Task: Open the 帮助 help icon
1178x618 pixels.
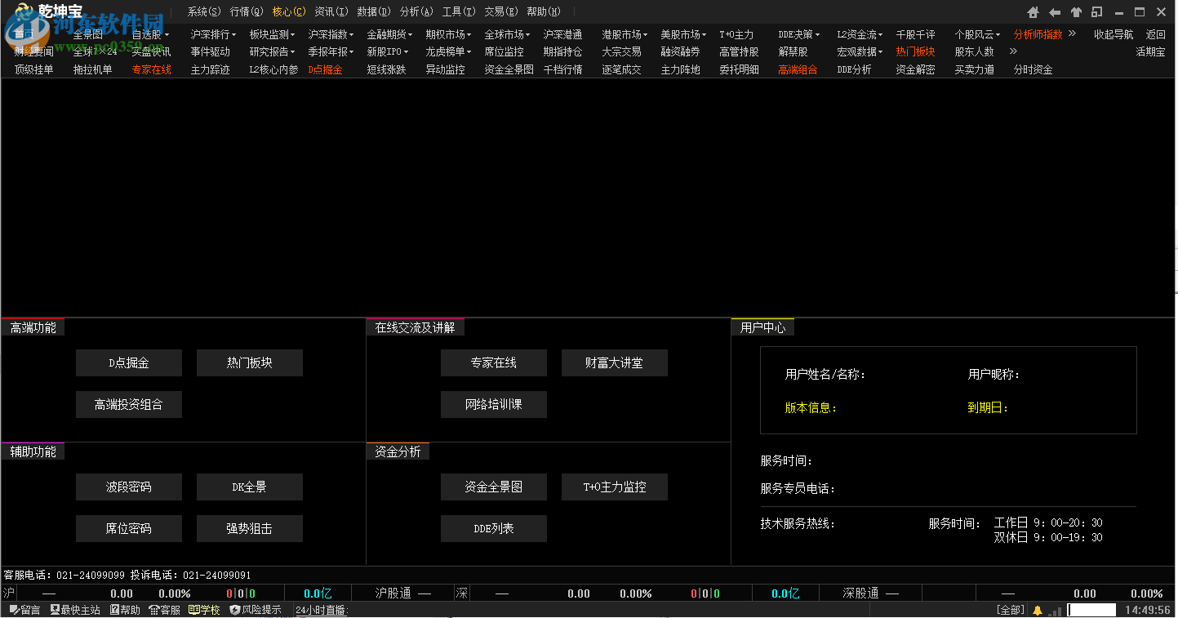Action: 123,609
